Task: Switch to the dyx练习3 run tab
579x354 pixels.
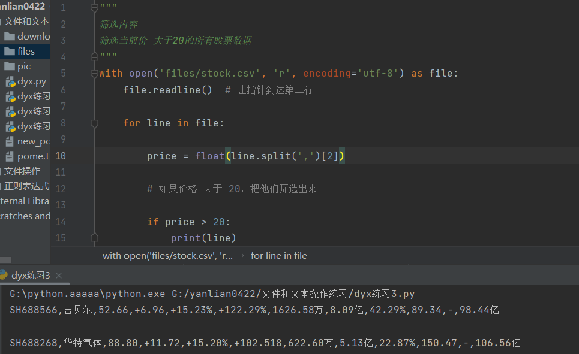Action: (x=31, y=276)
